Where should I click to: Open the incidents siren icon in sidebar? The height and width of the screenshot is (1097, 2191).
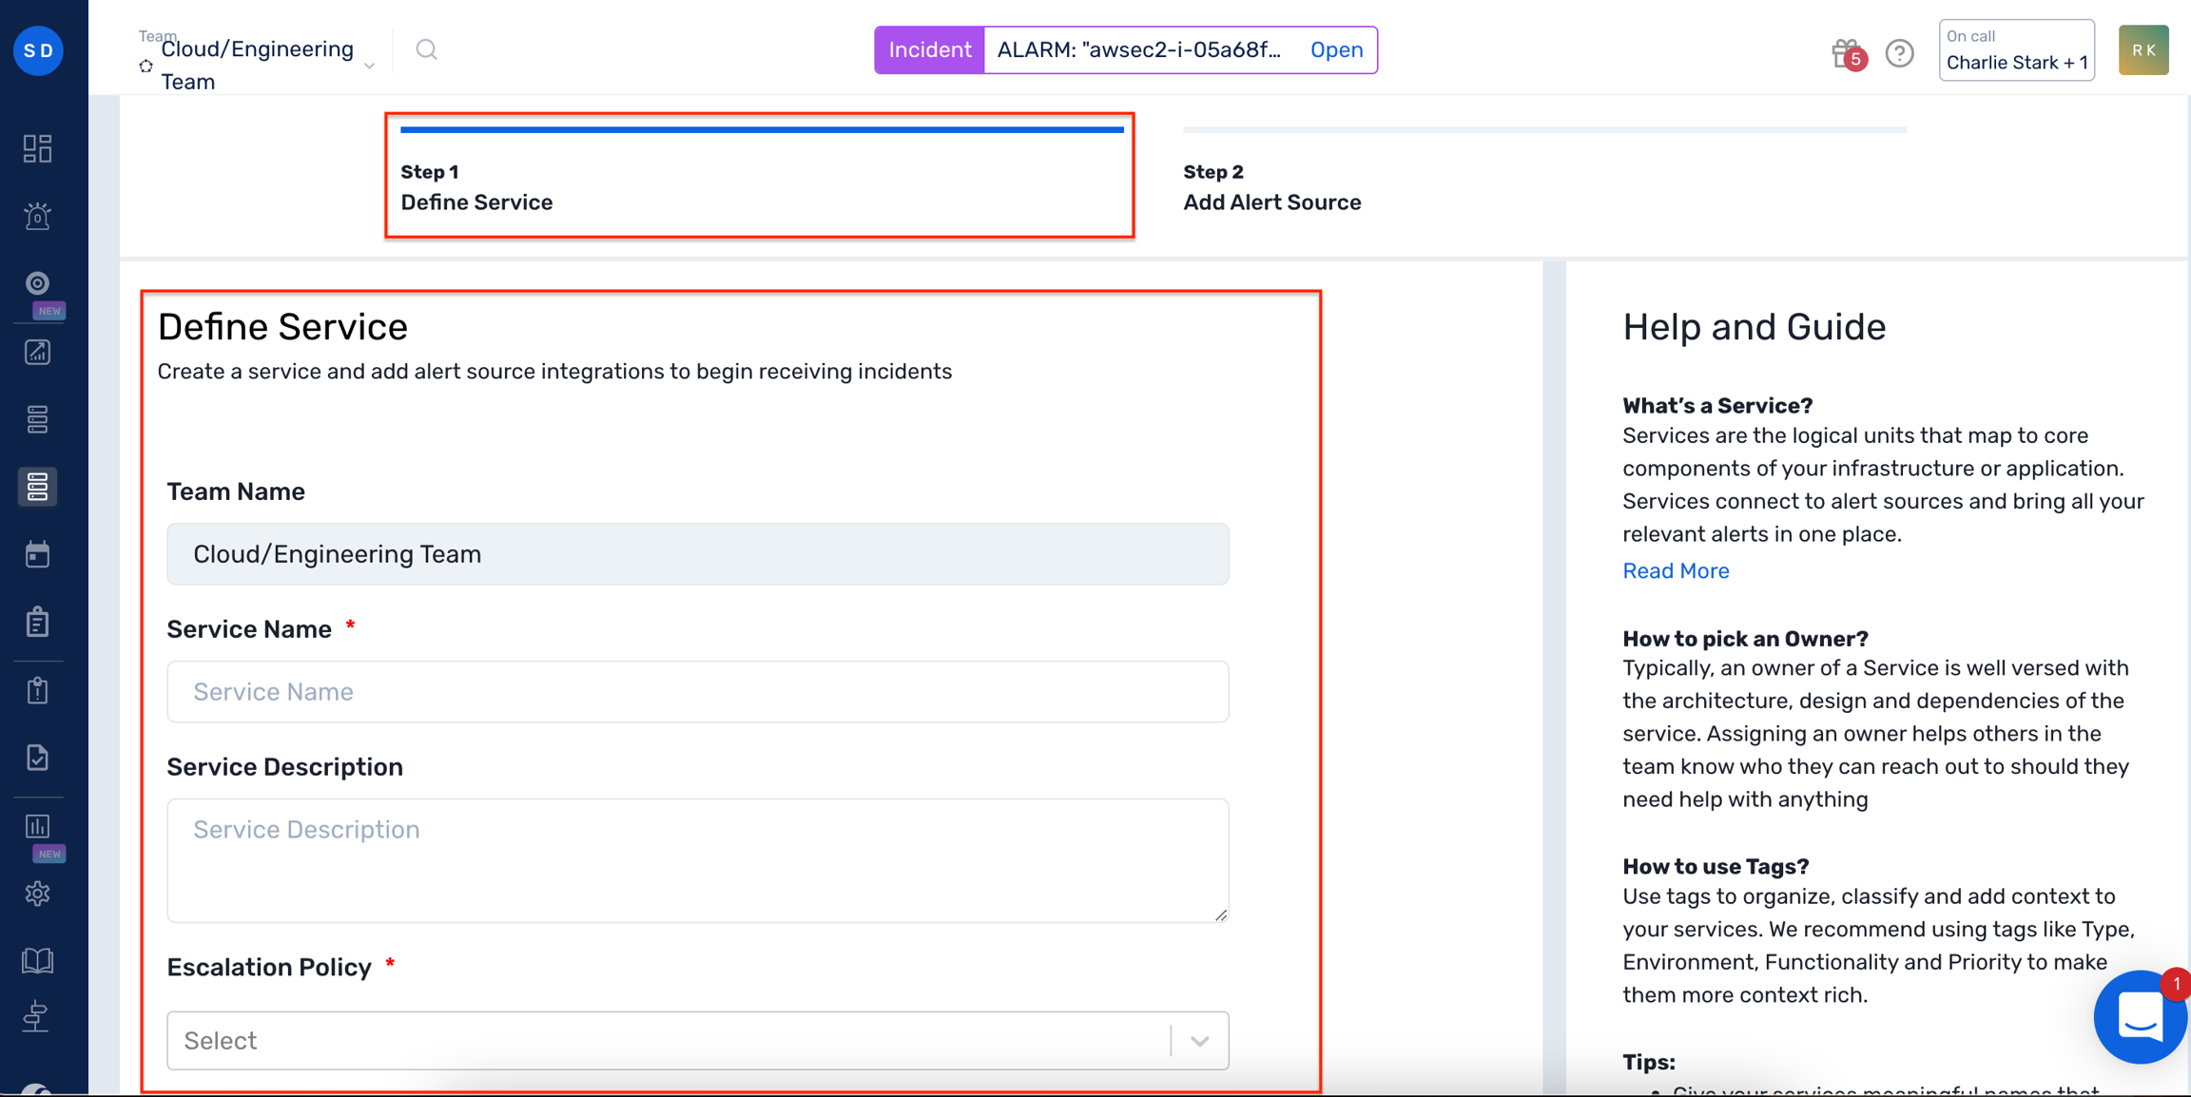tap(37, 216)
